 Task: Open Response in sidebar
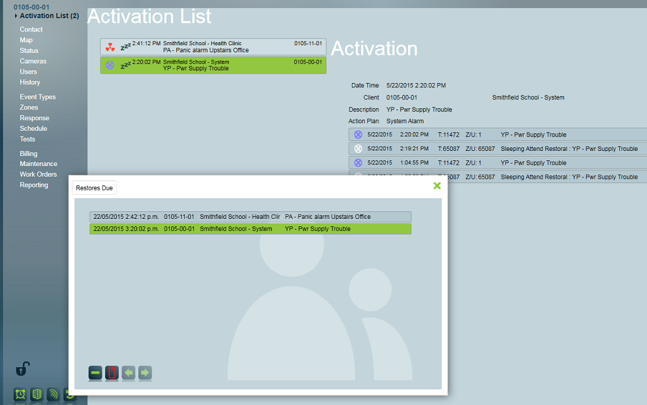coord(34,118)
